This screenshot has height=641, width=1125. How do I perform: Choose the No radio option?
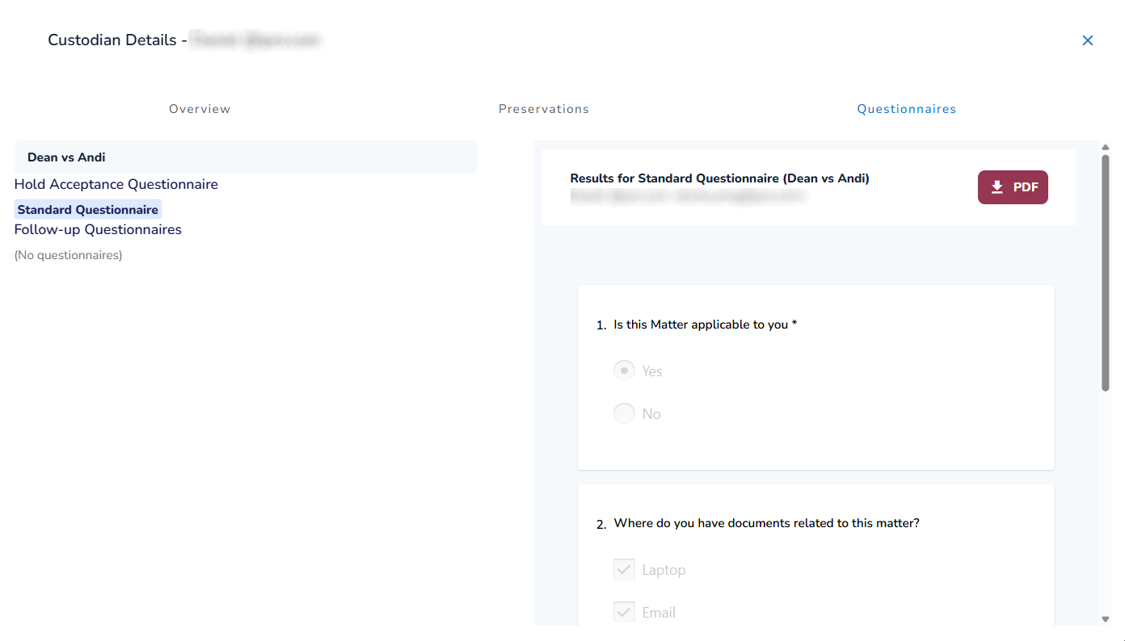pyautogui.click(x=624, y=413)
